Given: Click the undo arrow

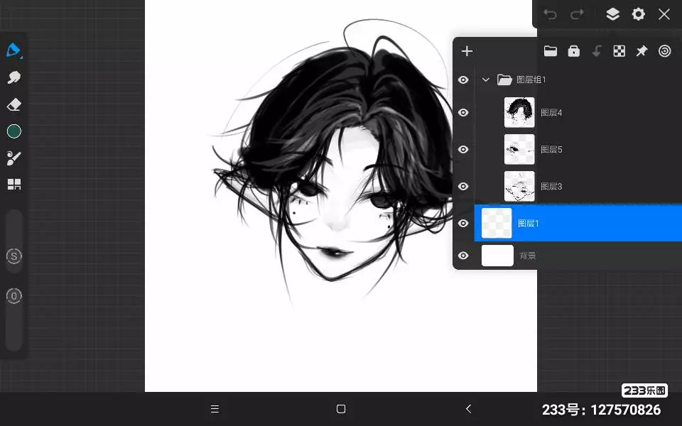Looking at the screenshot, I should tap(550, 14).
